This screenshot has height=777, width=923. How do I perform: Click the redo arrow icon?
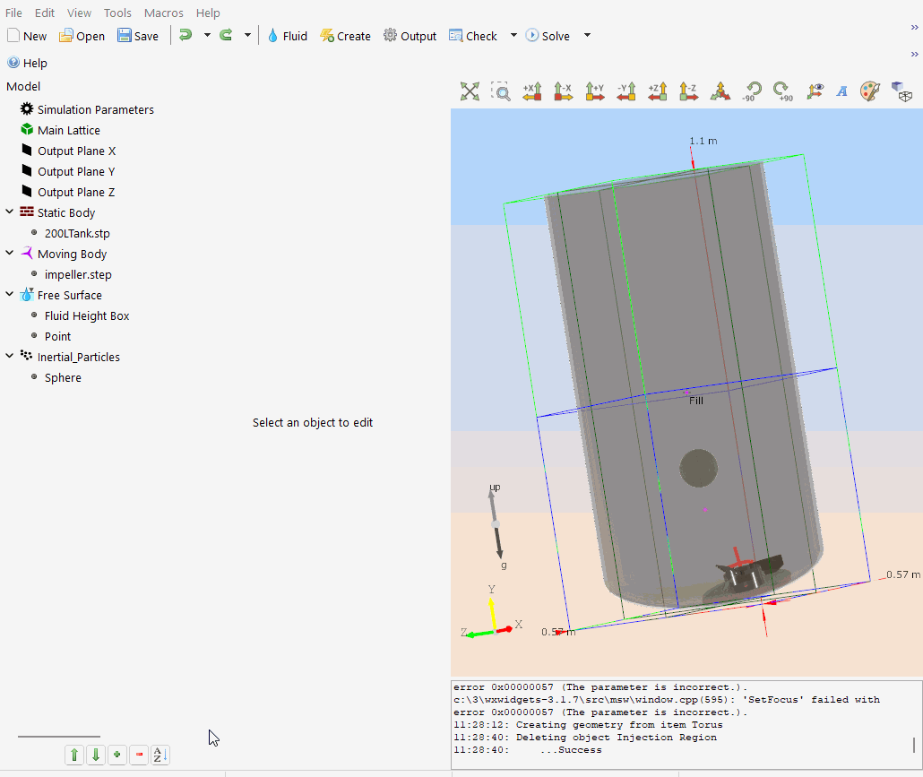coord(226,35)
